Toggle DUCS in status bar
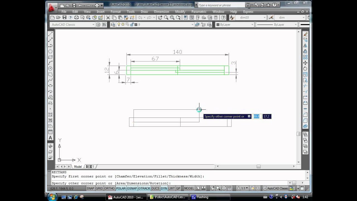Viewport: 357px width, 201px height. [155, 188]
